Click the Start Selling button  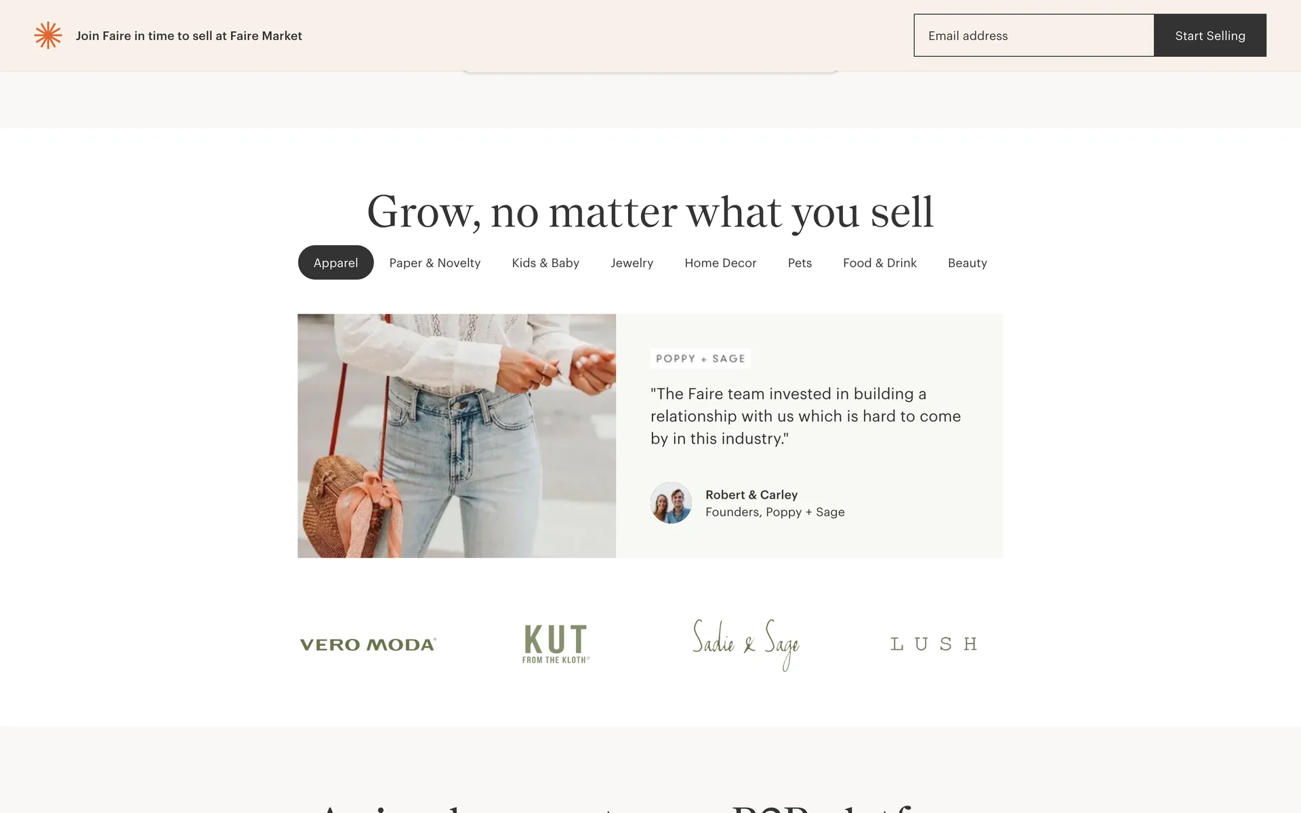pos(1210,35)
